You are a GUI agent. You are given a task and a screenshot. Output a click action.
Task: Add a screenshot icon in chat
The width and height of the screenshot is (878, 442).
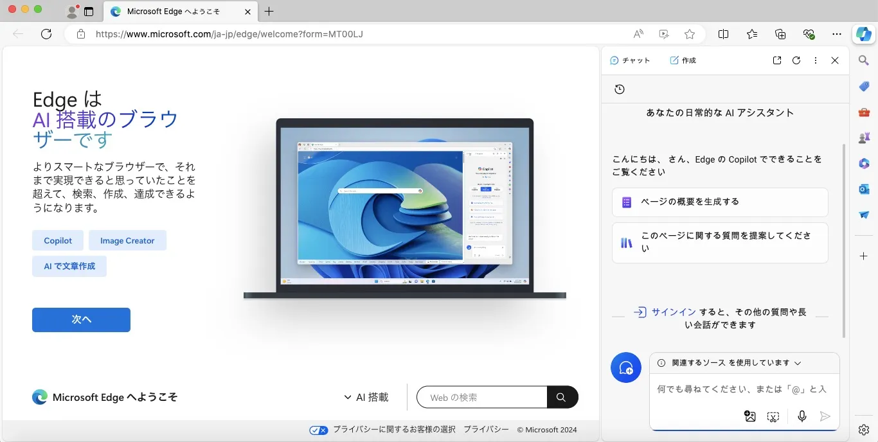pyautogui.click(x=773, y=417)
